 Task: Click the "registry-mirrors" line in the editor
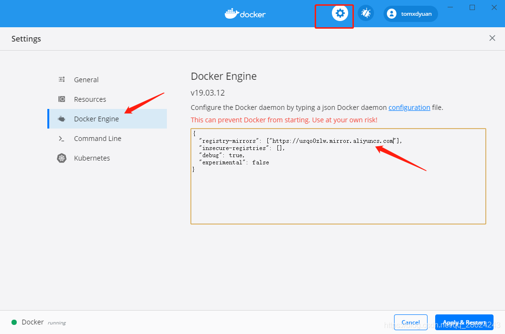300,141
